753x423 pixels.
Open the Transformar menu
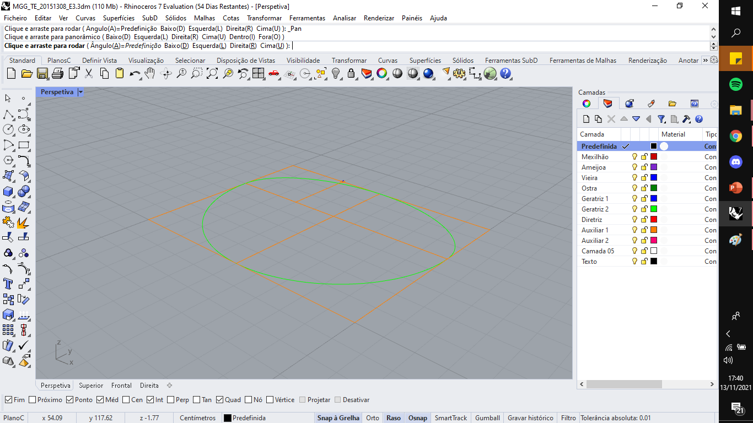click(x=264, y=18)
